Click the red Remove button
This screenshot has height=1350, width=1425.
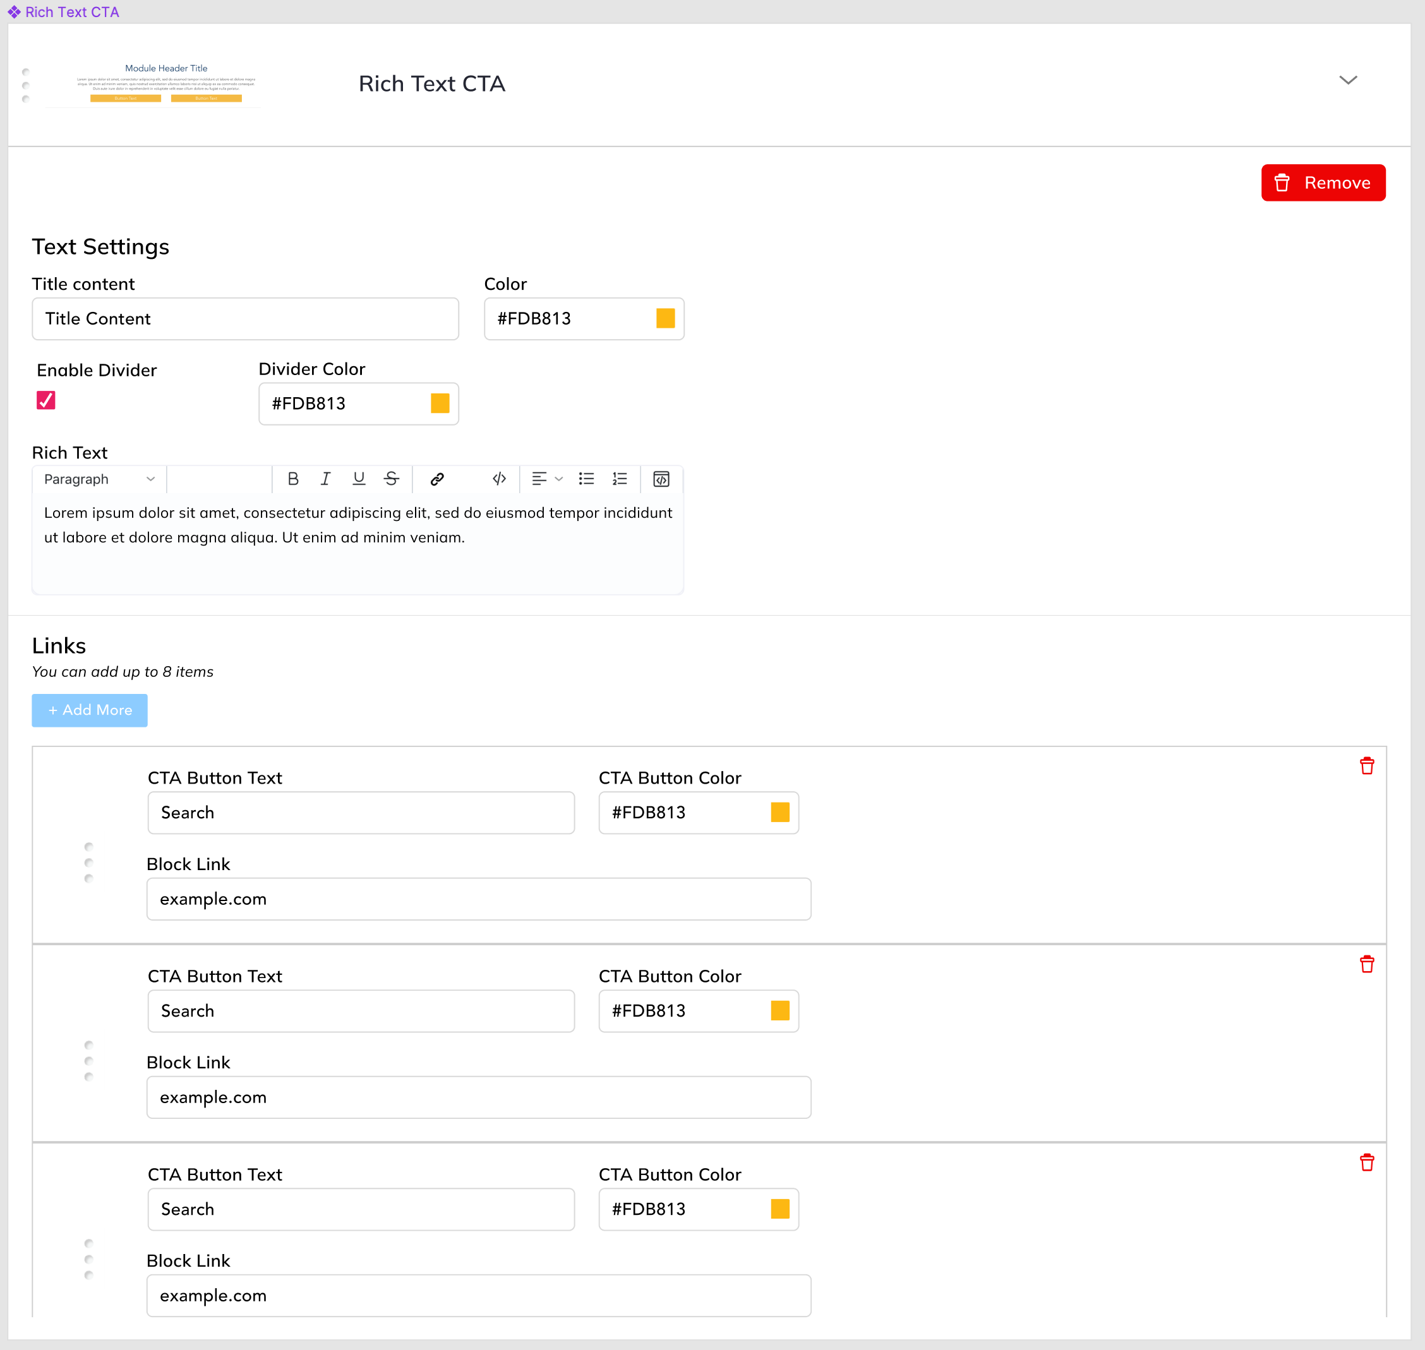coord(1323,182)
